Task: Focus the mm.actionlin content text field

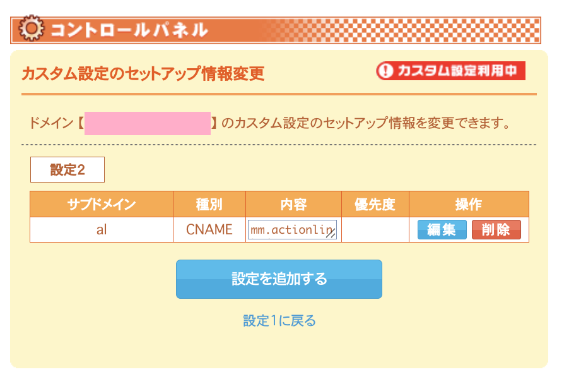Action: pyautogui.click(x=292, y=230)
